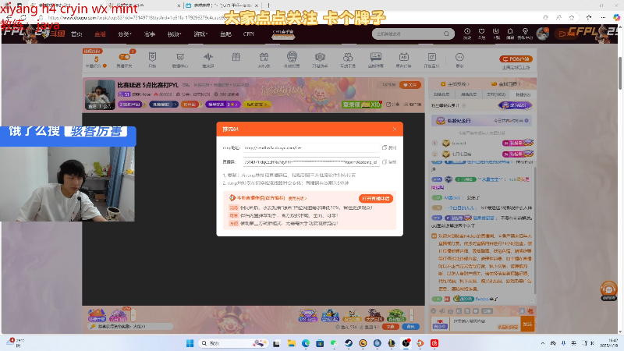Image resolution: width=624 pixels, height=351 pixels.
Task: Click the orange 打开直播伴侣 button
Action: click(376, 198)
